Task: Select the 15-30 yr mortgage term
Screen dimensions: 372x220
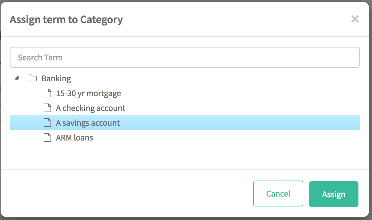Action: (x=88, y=93)
